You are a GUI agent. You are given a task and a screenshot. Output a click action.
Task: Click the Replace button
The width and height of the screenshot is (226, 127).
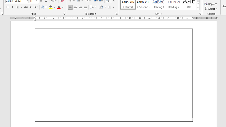tap(211, 4)
